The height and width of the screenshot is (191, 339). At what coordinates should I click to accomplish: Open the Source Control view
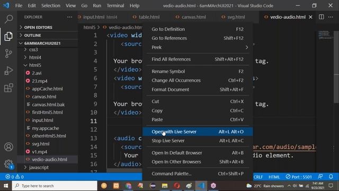pos(8,54)
